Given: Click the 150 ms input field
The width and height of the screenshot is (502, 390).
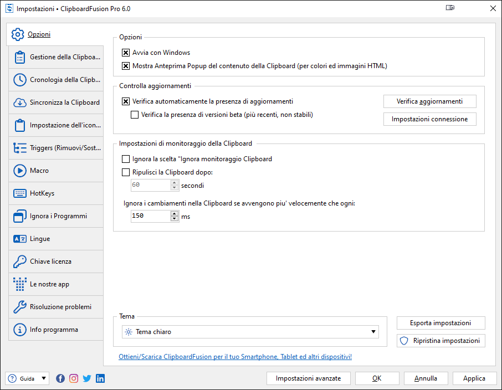Looking at the screenshot, I should pyautogui.click(x=151, y=216).
